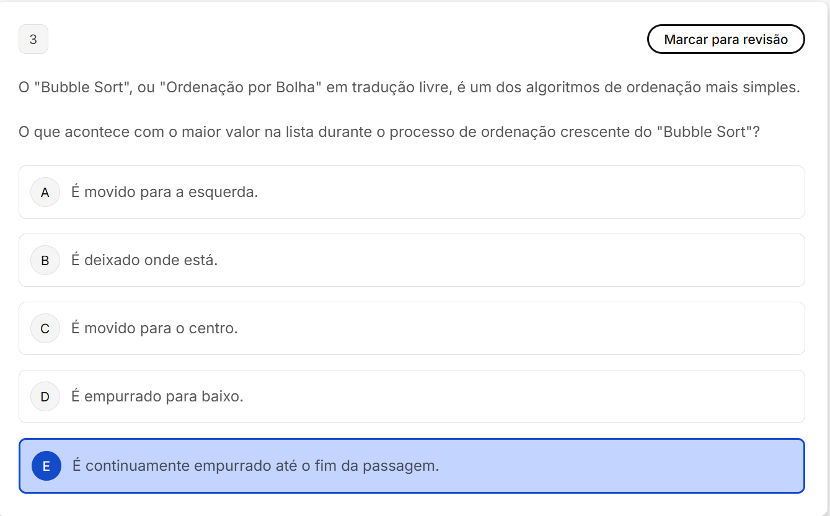Image resolution: width=830 pixels, height=516 pixels.
Task: Select answer "É movido para a esquerda."
Action: pyautogui.click(x=164, y=192)
